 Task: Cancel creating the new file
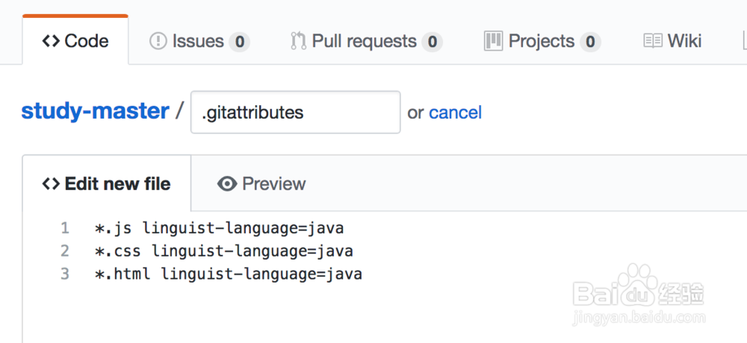click(455, 113)
